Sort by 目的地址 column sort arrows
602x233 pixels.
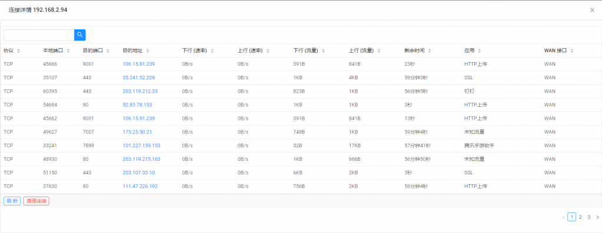point(148,51)
